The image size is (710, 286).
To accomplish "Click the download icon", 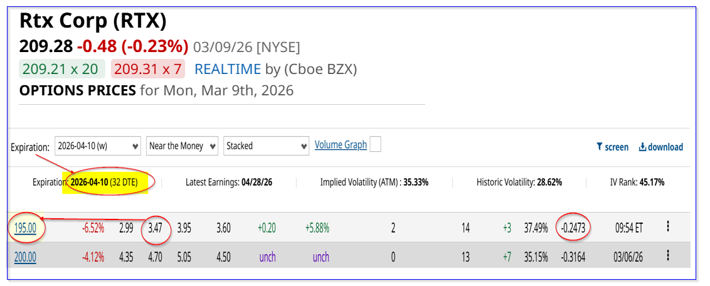I will point(642,147).
